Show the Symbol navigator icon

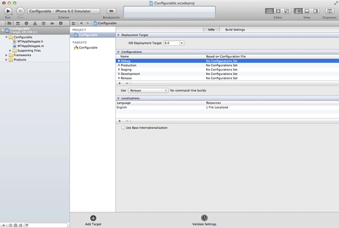(x=18, y=23)
